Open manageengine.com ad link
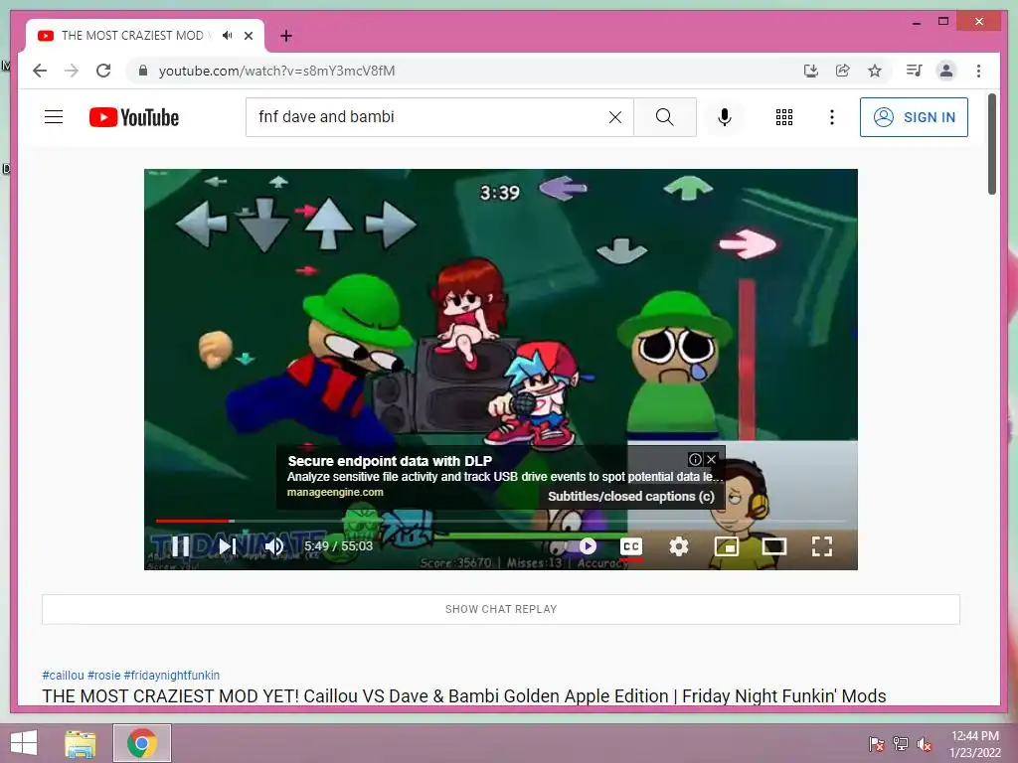This screenshot has width=1018, height=763. 335,493
